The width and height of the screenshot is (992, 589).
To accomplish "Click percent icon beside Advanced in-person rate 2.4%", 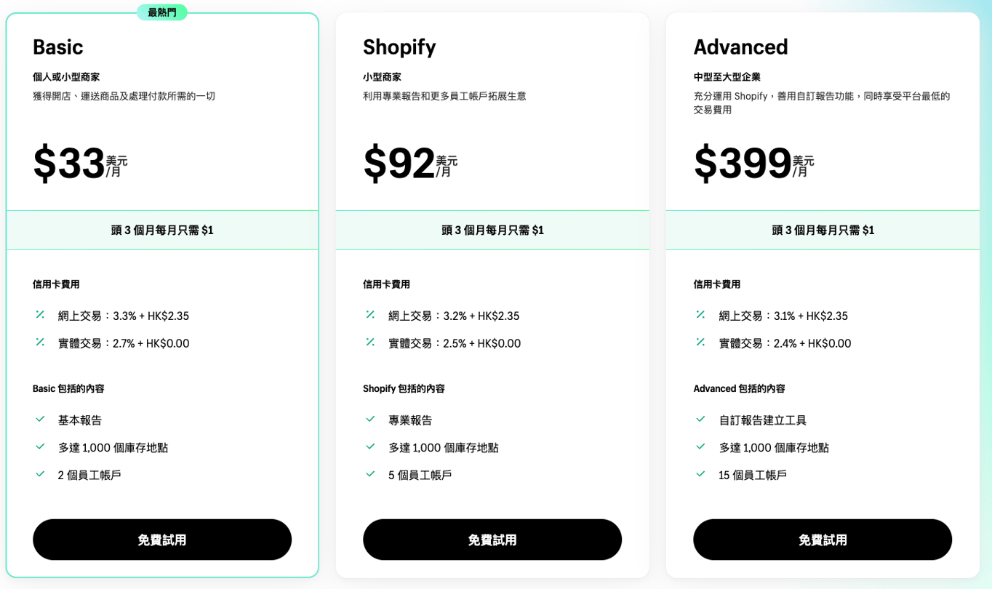I will tap(700, 342).
